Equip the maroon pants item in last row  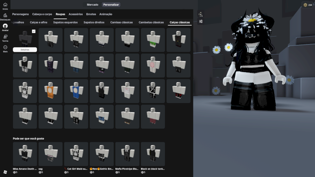[153, 116]
